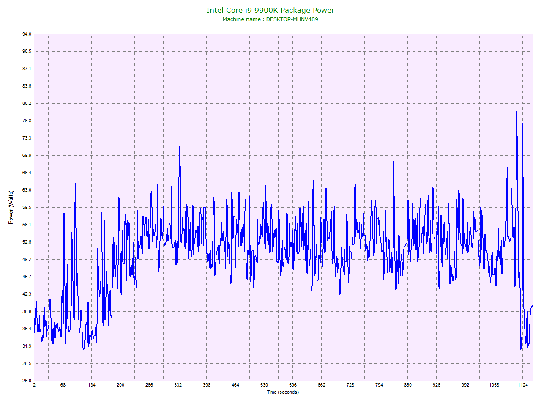
Task: Select the 1124 seconds tick label
Action: click(x=523, y=385)
